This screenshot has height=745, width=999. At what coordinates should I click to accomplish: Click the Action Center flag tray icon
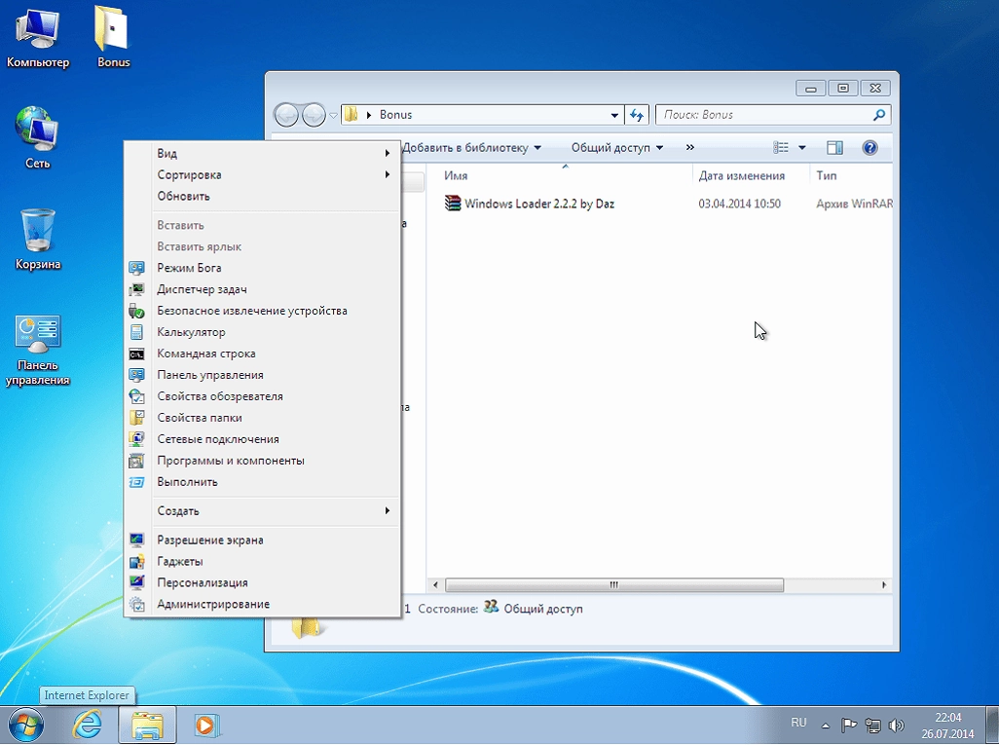(849, 726)
